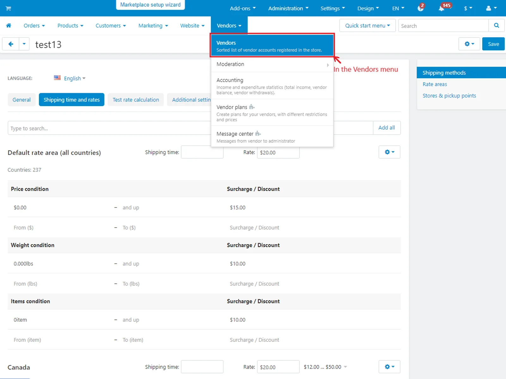
Task: Open the EN language selector
Action: pos(398,8)
